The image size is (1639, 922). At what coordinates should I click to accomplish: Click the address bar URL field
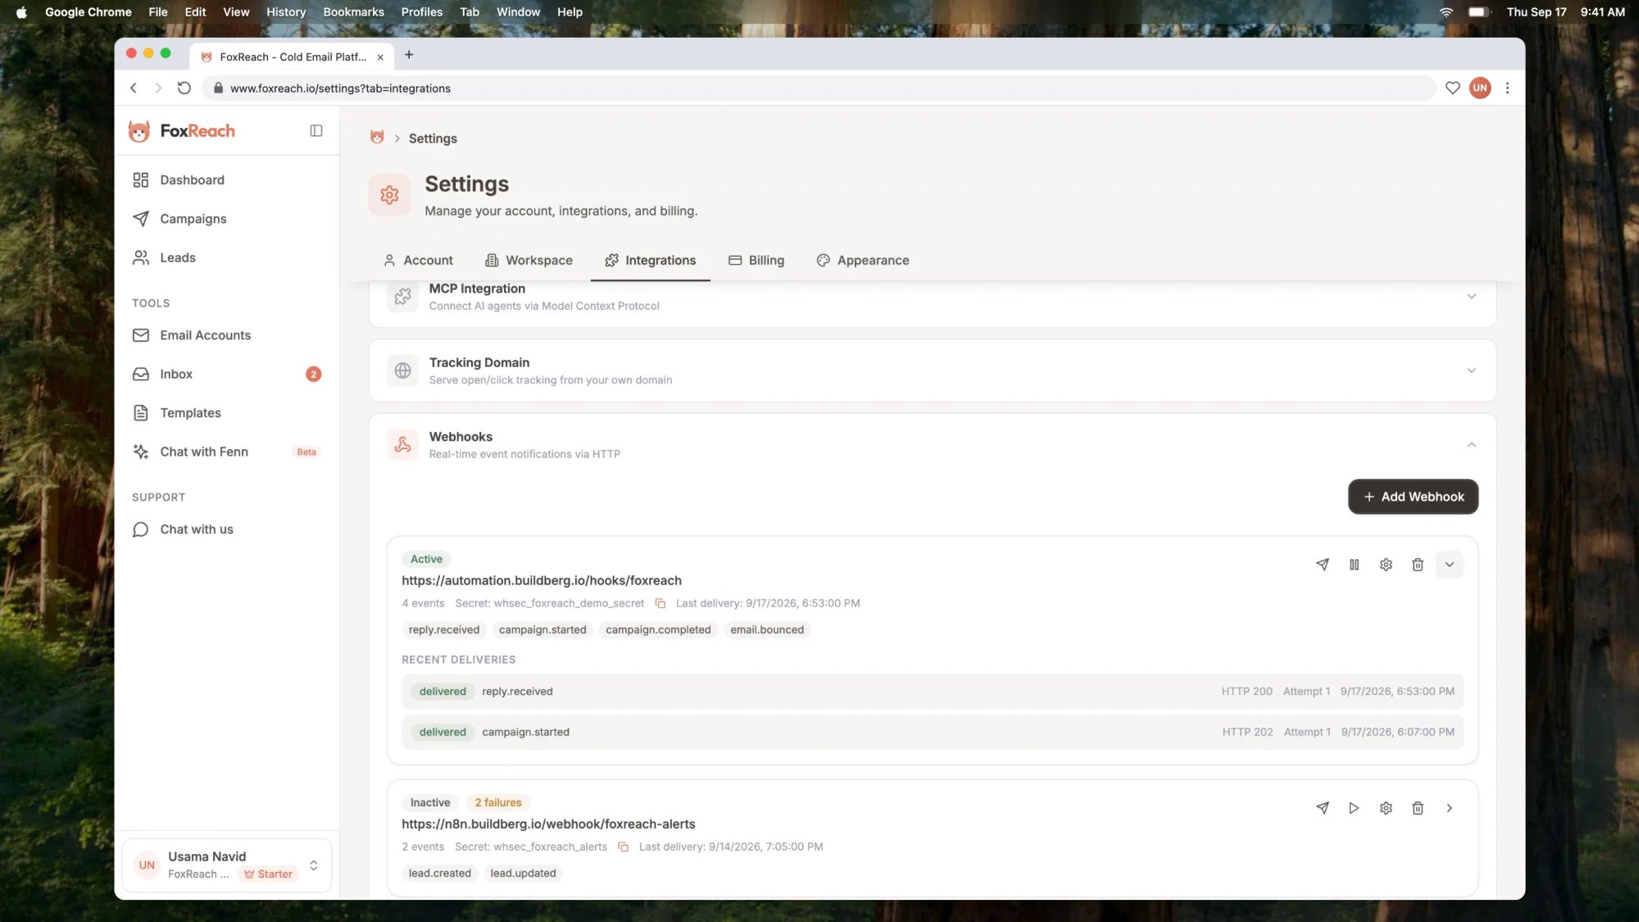pyautogui.click(x=818, y=88)
